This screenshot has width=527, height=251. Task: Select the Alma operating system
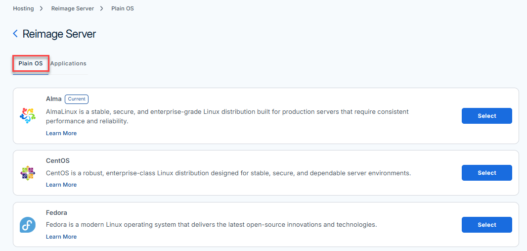tap(486, 116)
